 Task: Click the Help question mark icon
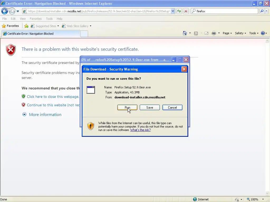(263, 33)
